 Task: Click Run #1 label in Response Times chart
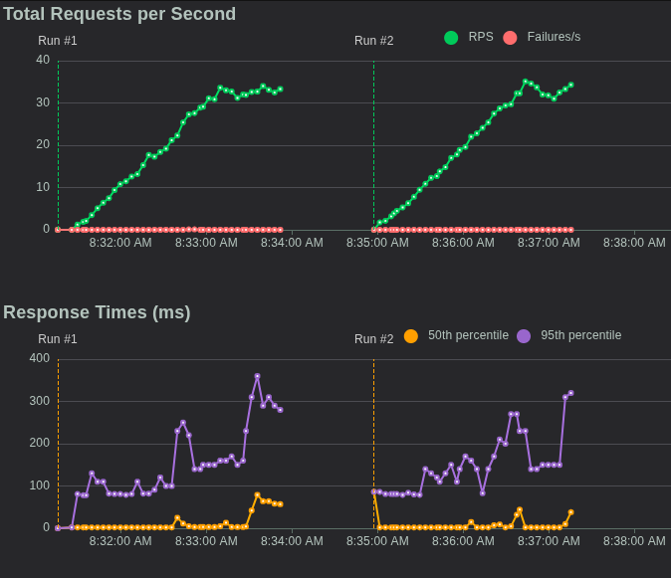tap(58, 339)
